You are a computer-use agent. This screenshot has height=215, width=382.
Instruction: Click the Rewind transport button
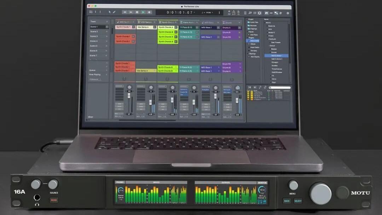pyautogui.click(x=125, y=12)
